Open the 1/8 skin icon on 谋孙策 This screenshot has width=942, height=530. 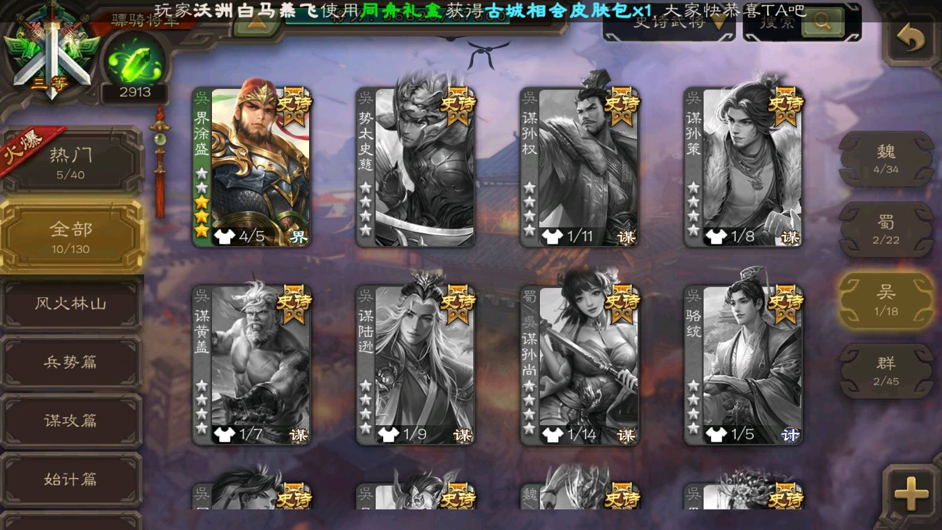716,236
